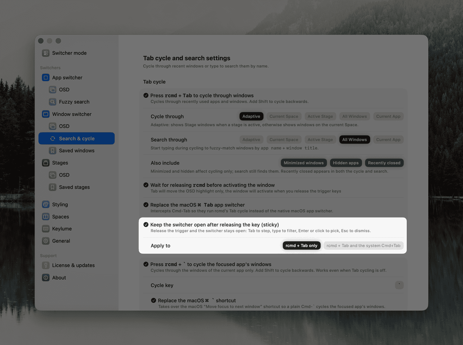Viewport: 463px width, 345px height.
Task: Toggle 'Wait for releasing rcmd' checkbox
Action: (x=146, y=185)
